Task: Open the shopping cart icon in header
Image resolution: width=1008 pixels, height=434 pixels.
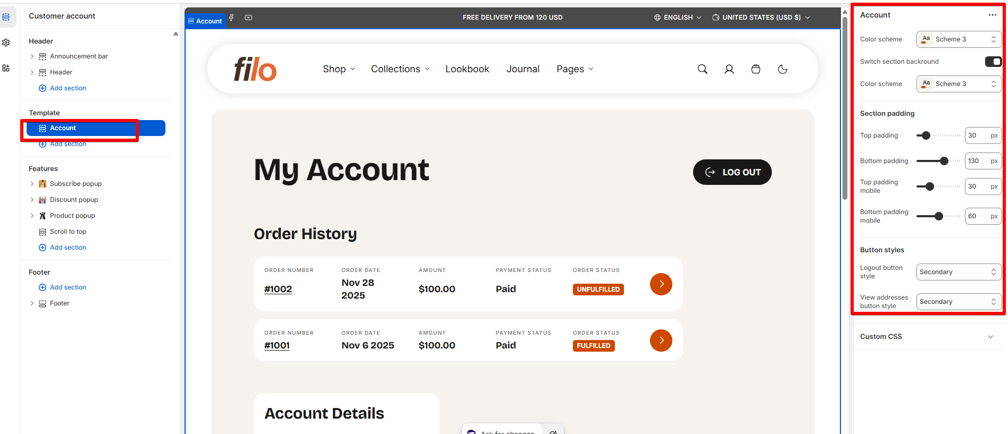Action: [x=756, y=69]
